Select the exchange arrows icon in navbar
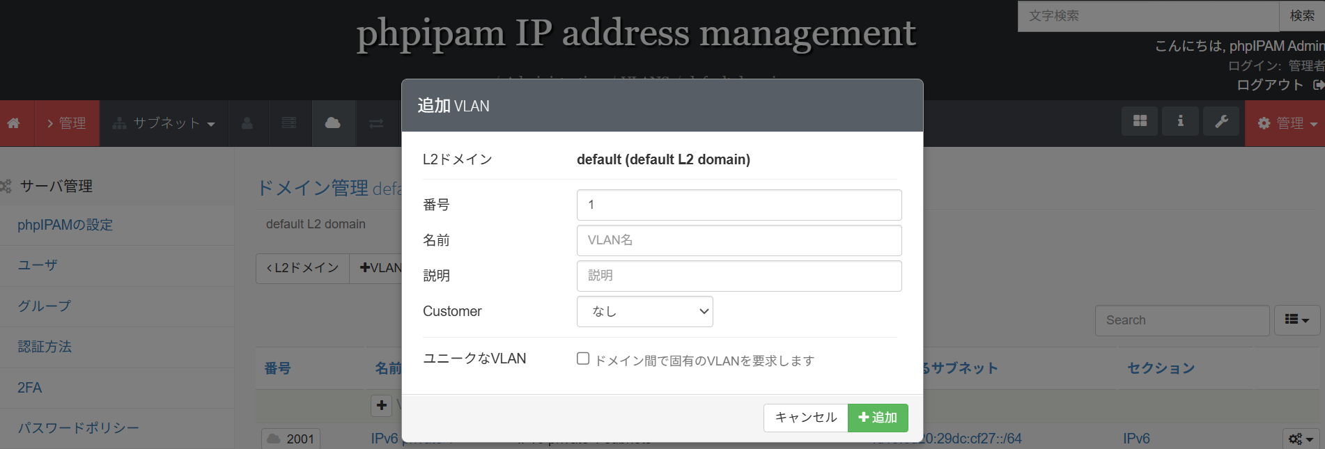 376,123
